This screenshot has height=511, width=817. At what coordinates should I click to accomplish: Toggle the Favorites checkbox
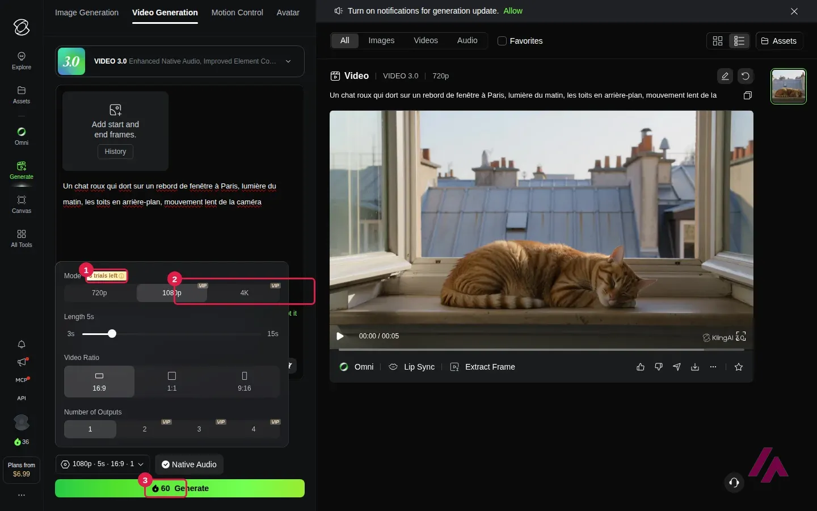pyautogui.click(x=502, y=41)
